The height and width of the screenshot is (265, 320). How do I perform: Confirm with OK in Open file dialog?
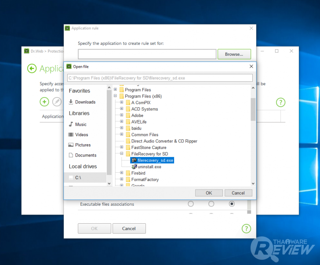click(209, 193)
